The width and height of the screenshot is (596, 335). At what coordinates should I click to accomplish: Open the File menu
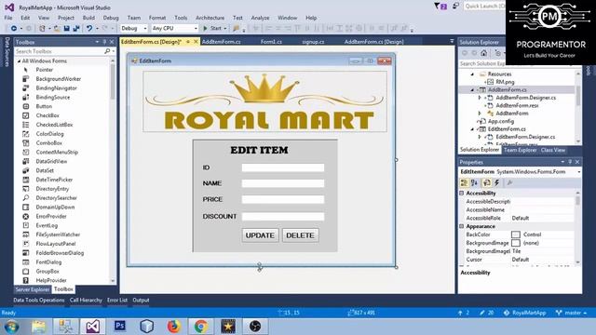[x=8, y=18]
